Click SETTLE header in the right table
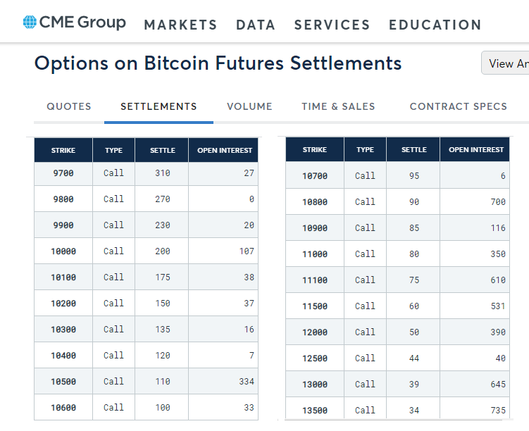Image resolution: width=529 pixels, height=431 pixels. pos(413,150)
